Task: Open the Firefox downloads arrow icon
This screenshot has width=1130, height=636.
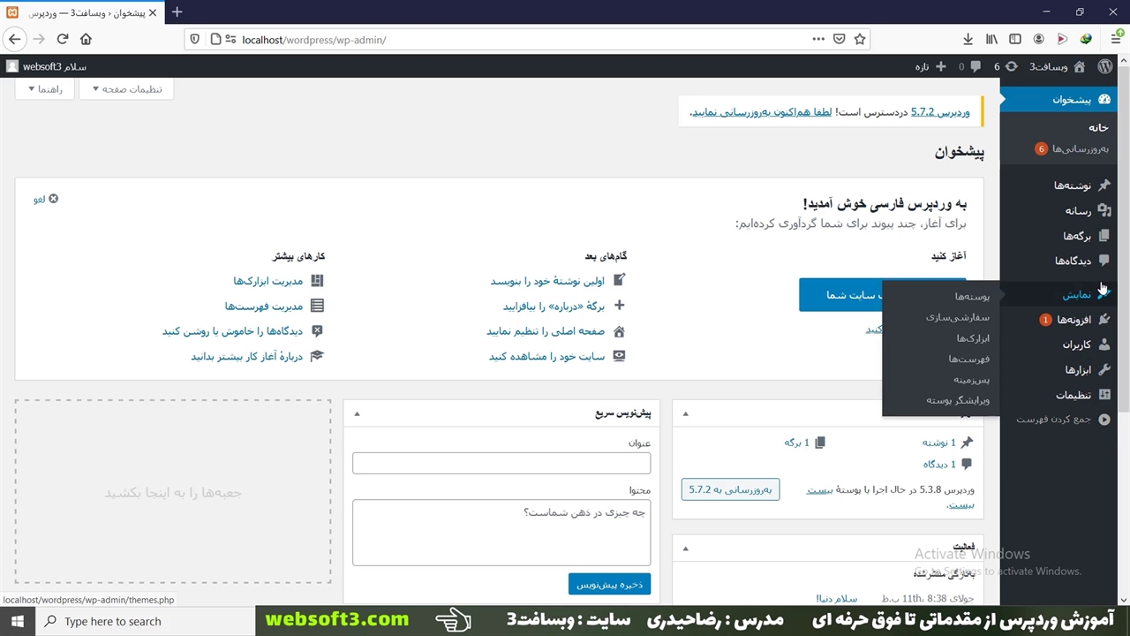Action: tap(968, 39)
